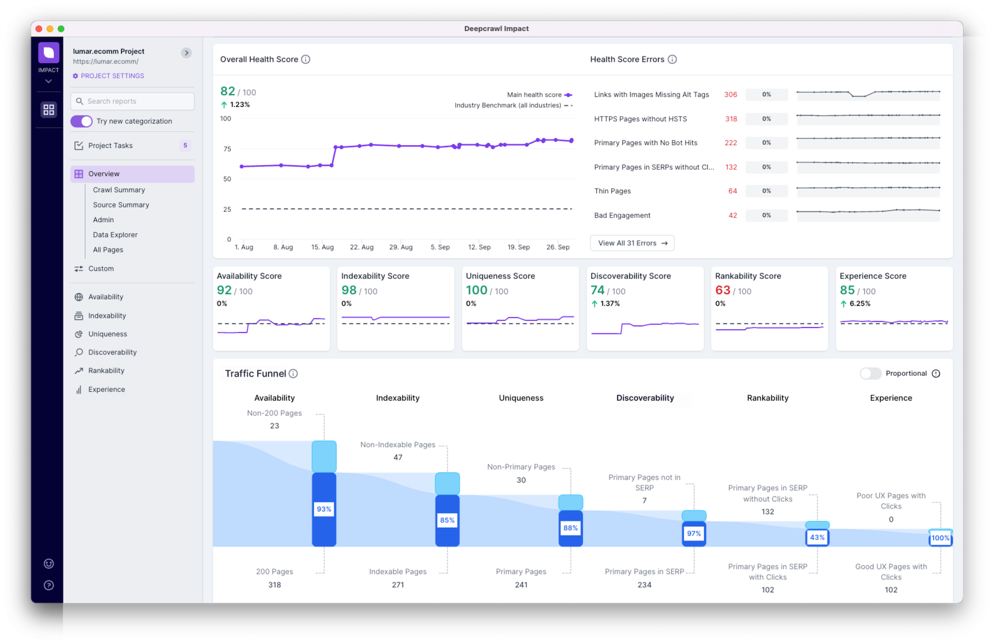
Task: Collapse project panel with arrow button
Action: [186, 53]
